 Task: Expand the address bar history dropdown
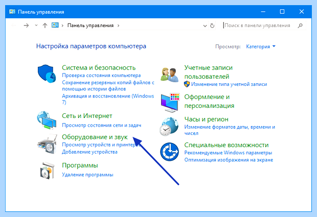(205, 26)
